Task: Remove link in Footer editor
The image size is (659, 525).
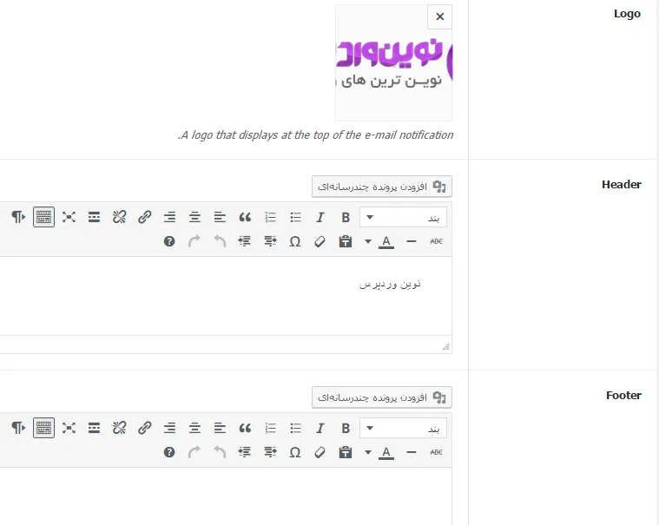Action: pyautogui.click(x=119, y=428)
